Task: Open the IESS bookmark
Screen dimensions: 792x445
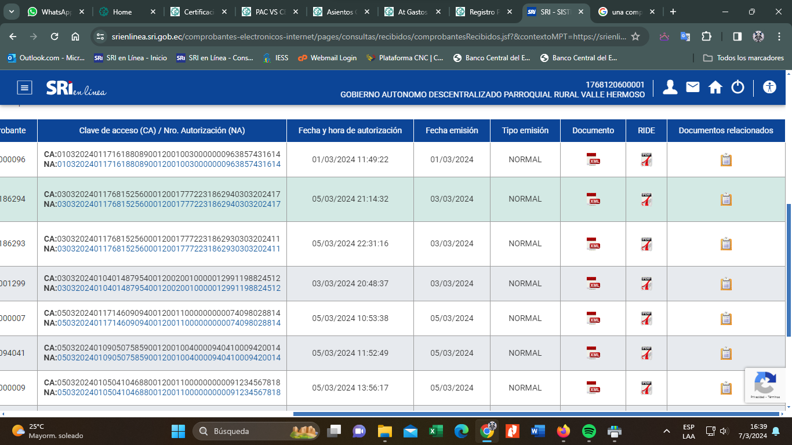Action: point(275,58)
